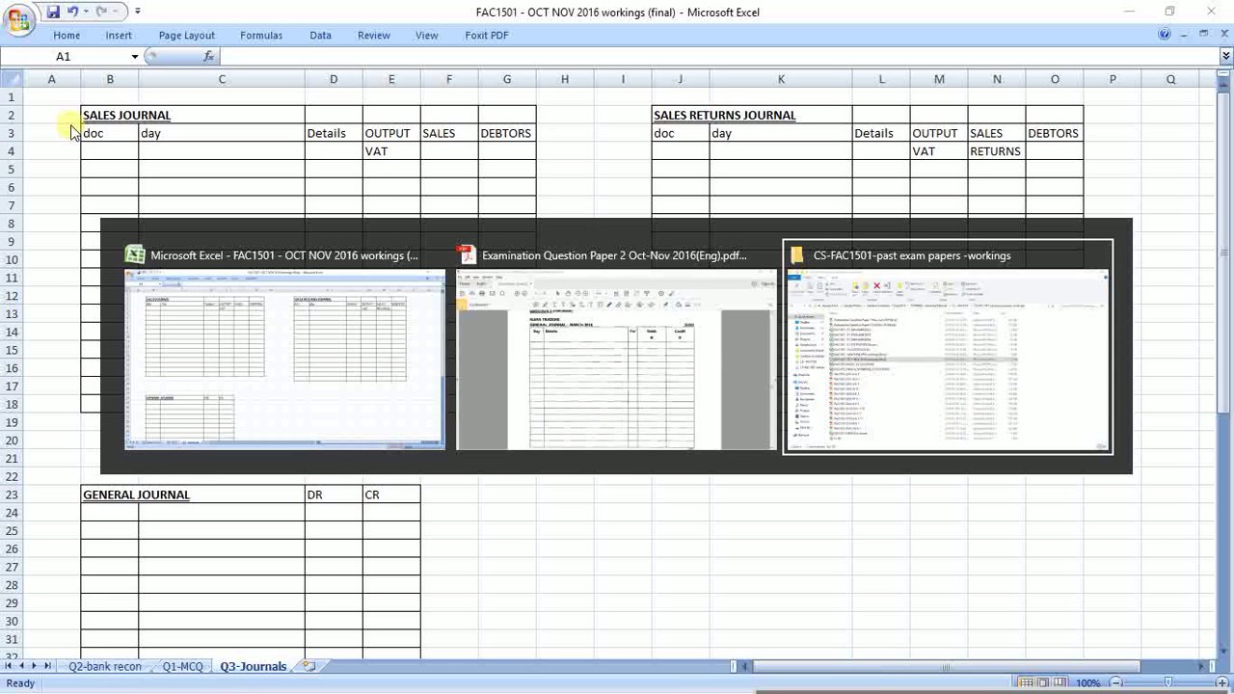The height and width of the screenshot is (694, 1234).
Task: Click the zoom slider handle
Action: [1168, 683]
